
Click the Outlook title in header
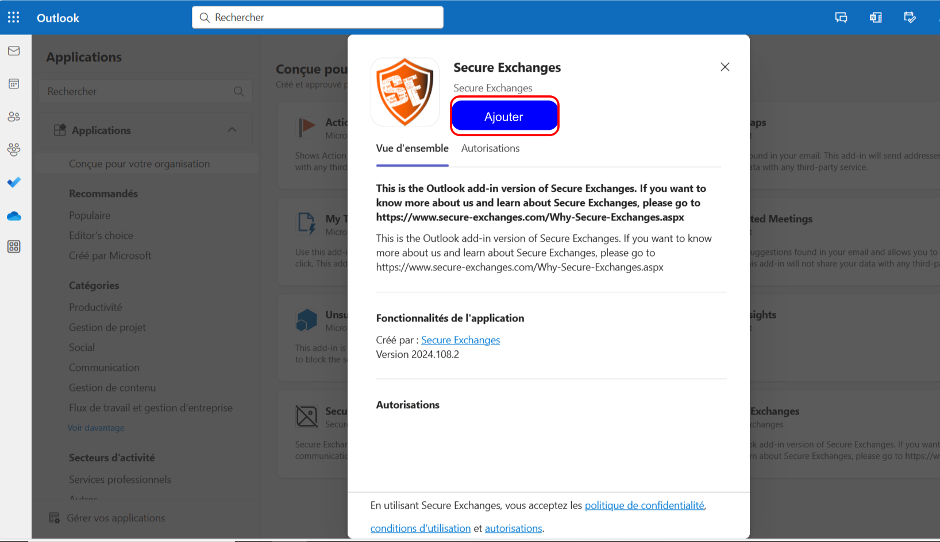[x=58, y=18]
